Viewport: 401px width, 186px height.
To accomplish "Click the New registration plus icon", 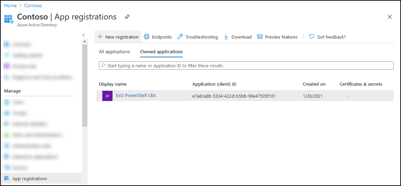I will click(100, 37).
